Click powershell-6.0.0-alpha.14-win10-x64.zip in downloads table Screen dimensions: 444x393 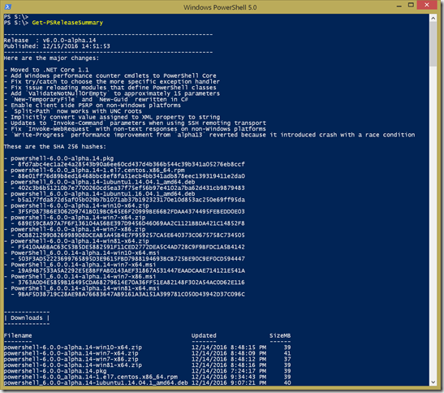coord(73,348)
